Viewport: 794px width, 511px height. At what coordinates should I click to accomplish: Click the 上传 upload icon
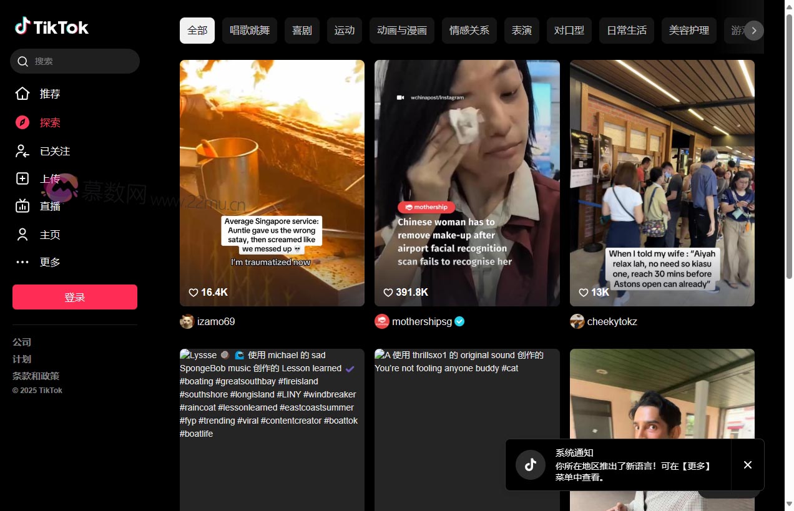[x=22, y=179]
